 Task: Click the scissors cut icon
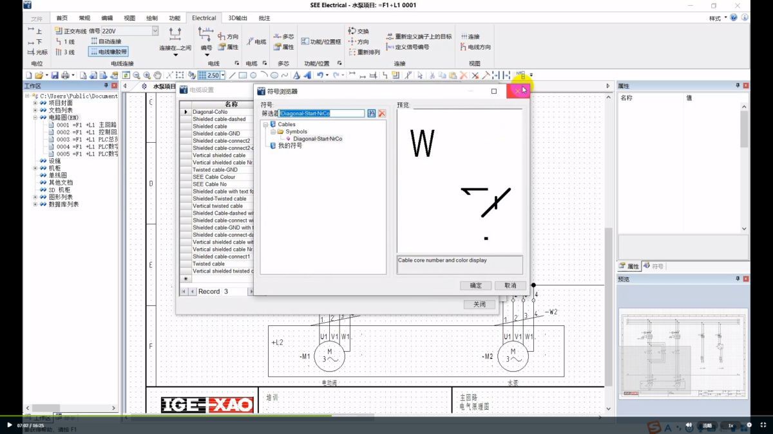click(x=432, y=75)
